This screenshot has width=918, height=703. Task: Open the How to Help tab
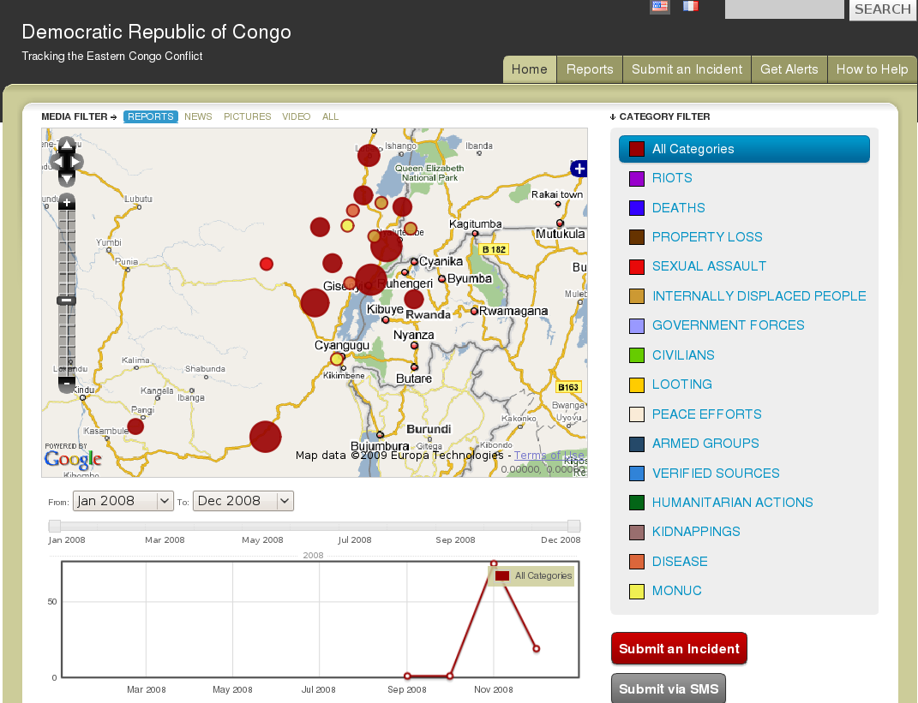[872, 69]
